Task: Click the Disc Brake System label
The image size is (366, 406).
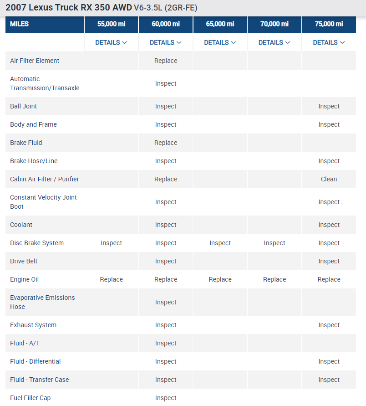Action: coord(37,243)
